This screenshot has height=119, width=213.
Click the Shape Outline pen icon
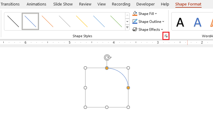click(135, 21)
